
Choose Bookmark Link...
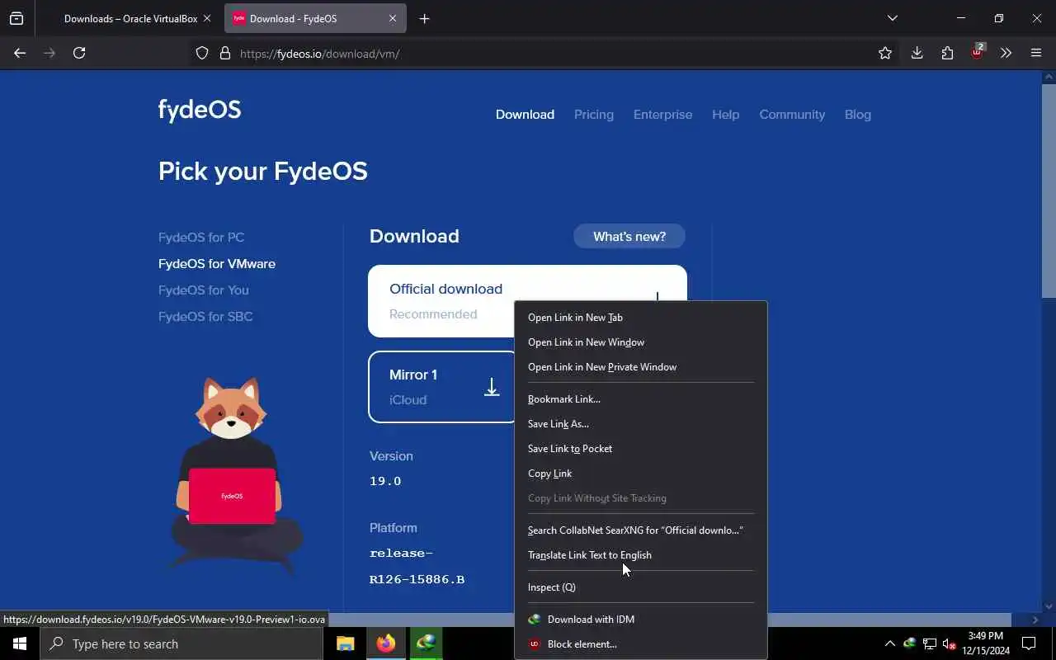[640, 399]
